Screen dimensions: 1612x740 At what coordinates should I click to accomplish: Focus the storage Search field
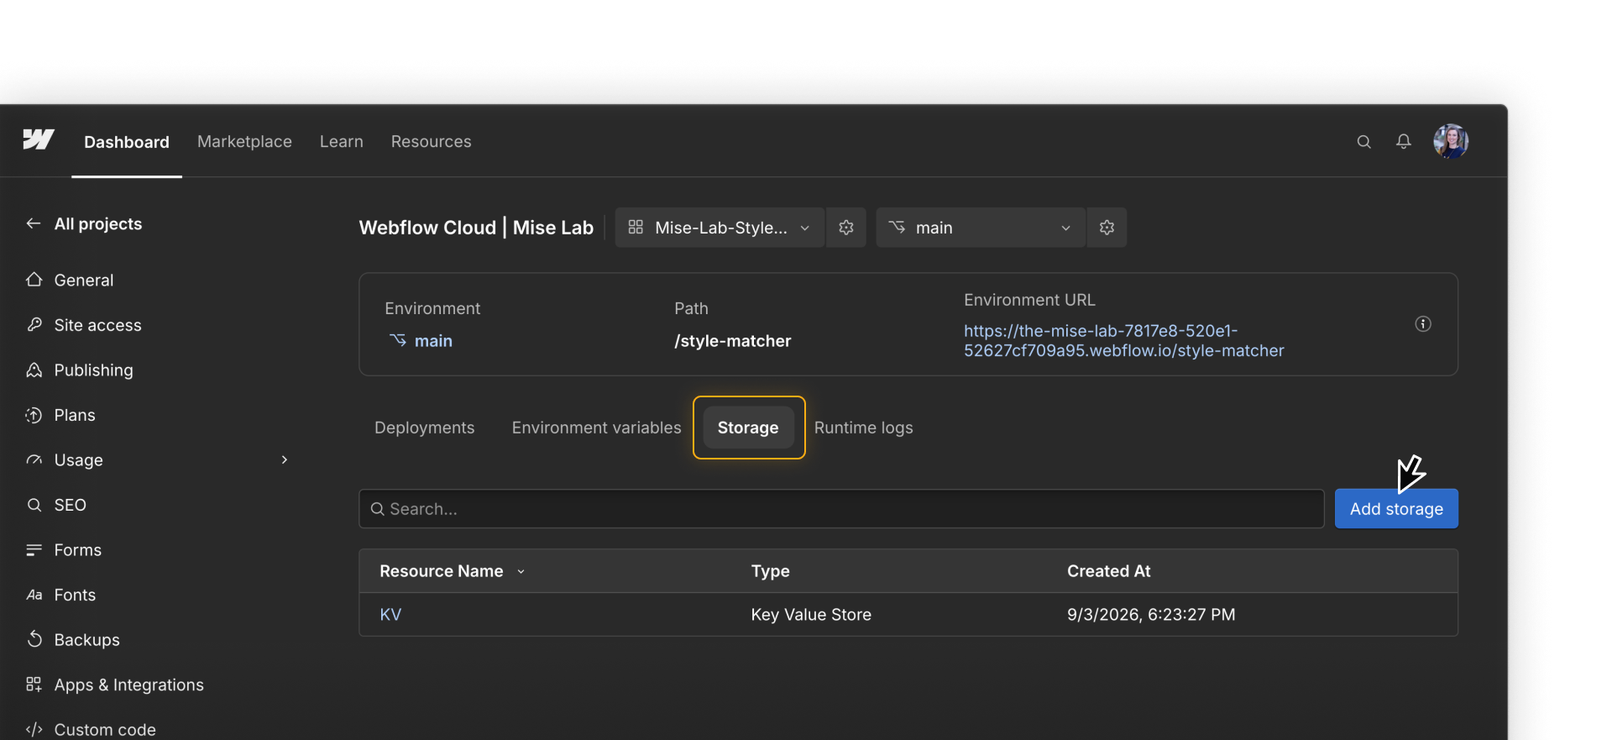pyautogui.click(x=841, y=509)
